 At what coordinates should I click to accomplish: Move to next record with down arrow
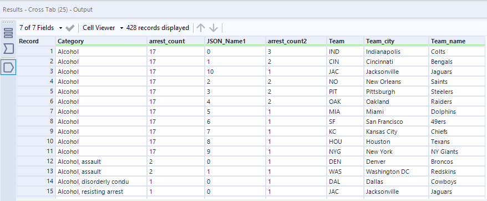(214, 28)
